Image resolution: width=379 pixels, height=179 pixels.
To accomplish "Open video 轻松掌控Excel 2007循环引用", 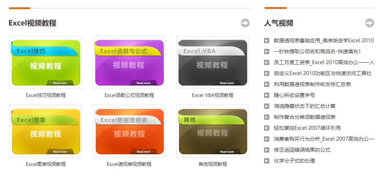I will pyautogui.click(x=307, y=128).
